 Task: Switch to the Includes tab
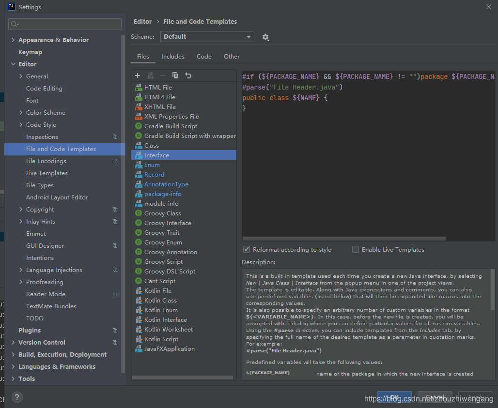pos(172,56)
